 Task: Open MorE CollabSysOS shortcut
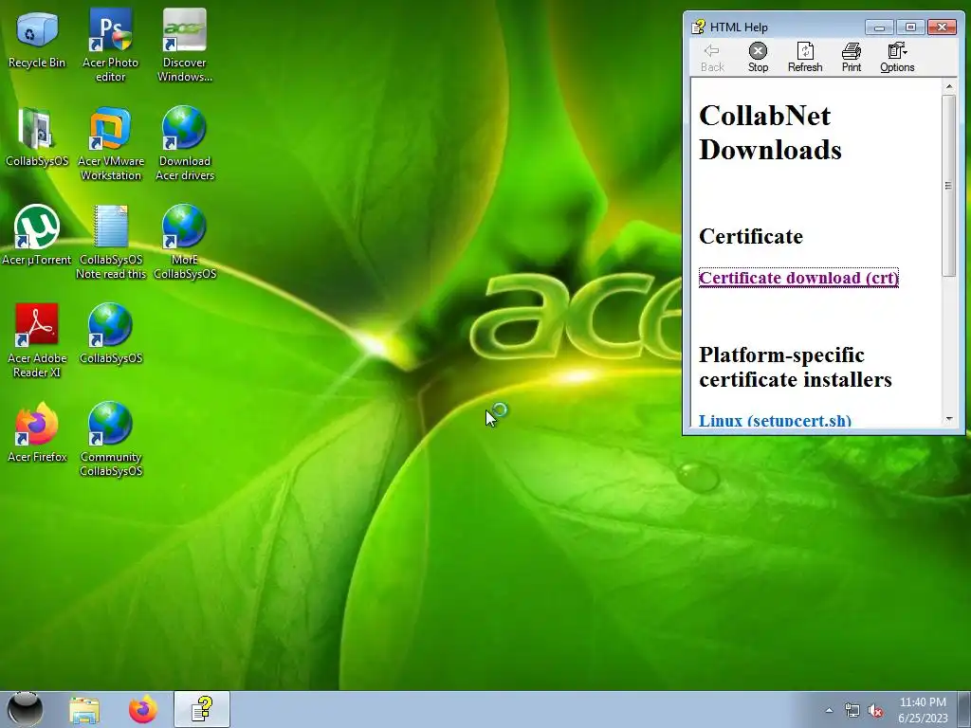click(185, 242)
